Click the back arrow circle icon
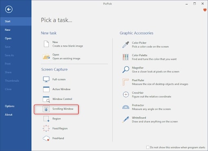 click(x=9, y=9)
